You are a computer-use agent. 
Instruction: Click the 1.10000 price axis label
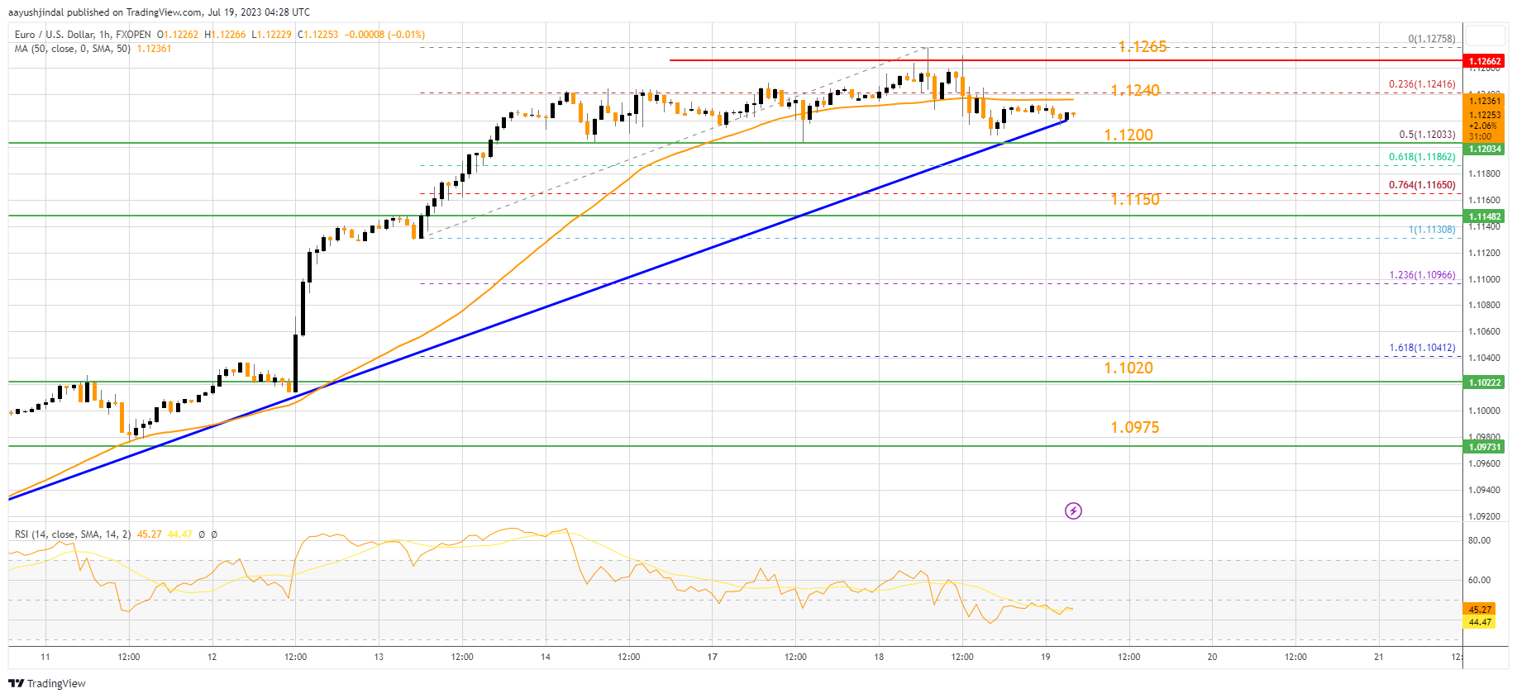pos(1484,411)
